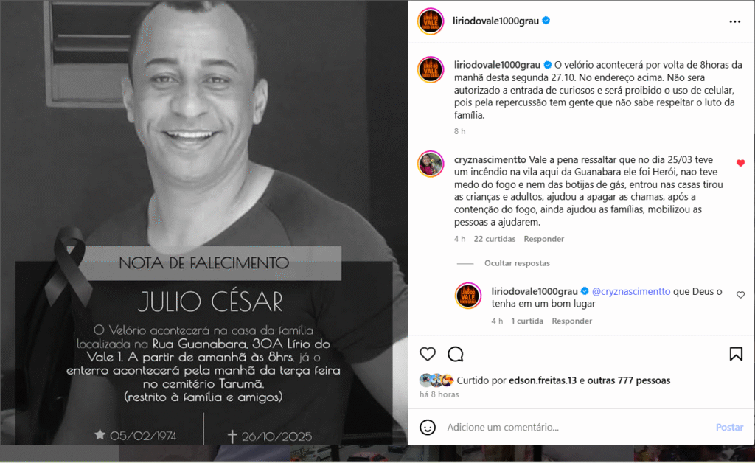
Task: Click the Postar button
Action: pos(729,428)
